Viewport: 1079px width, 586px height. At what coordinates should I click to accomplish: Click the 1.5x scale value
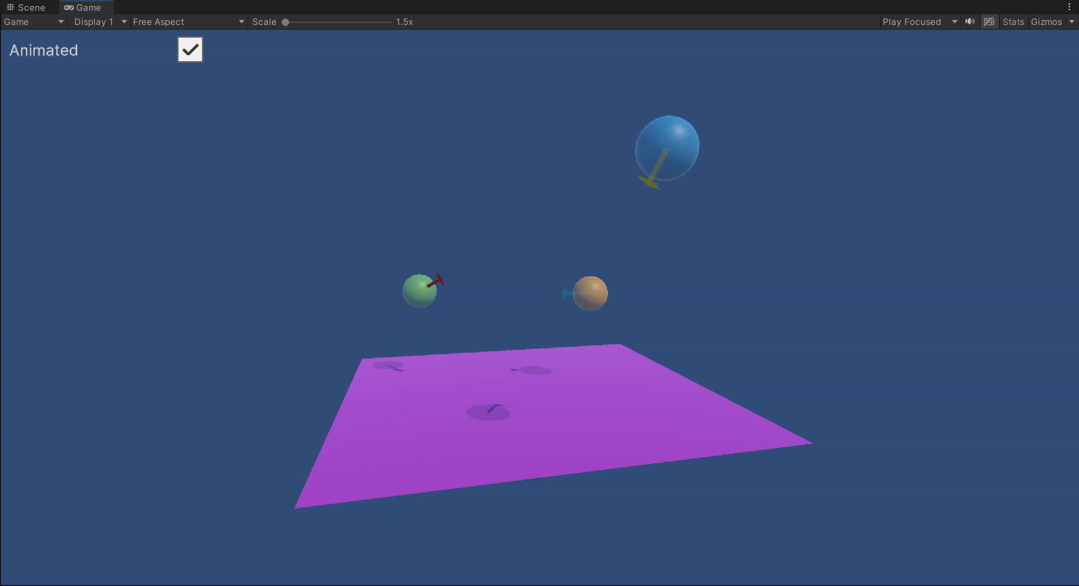point(405,22)
